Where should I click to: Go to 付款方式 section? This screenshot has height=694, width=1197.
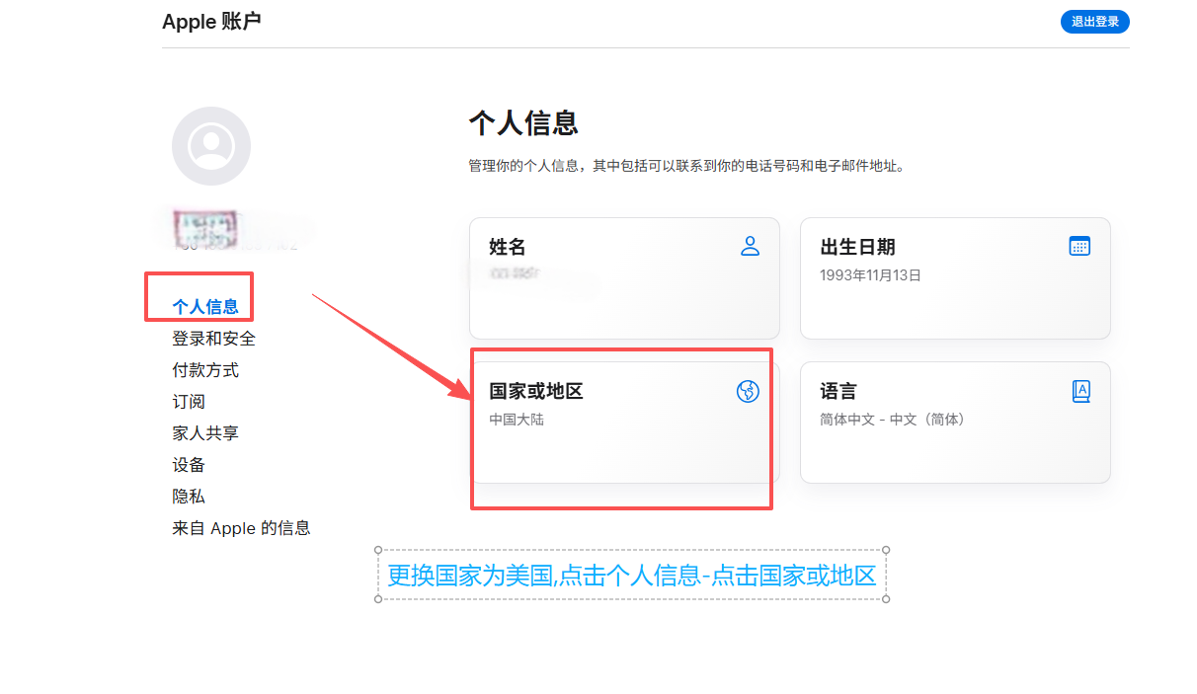tap(205, 370)
